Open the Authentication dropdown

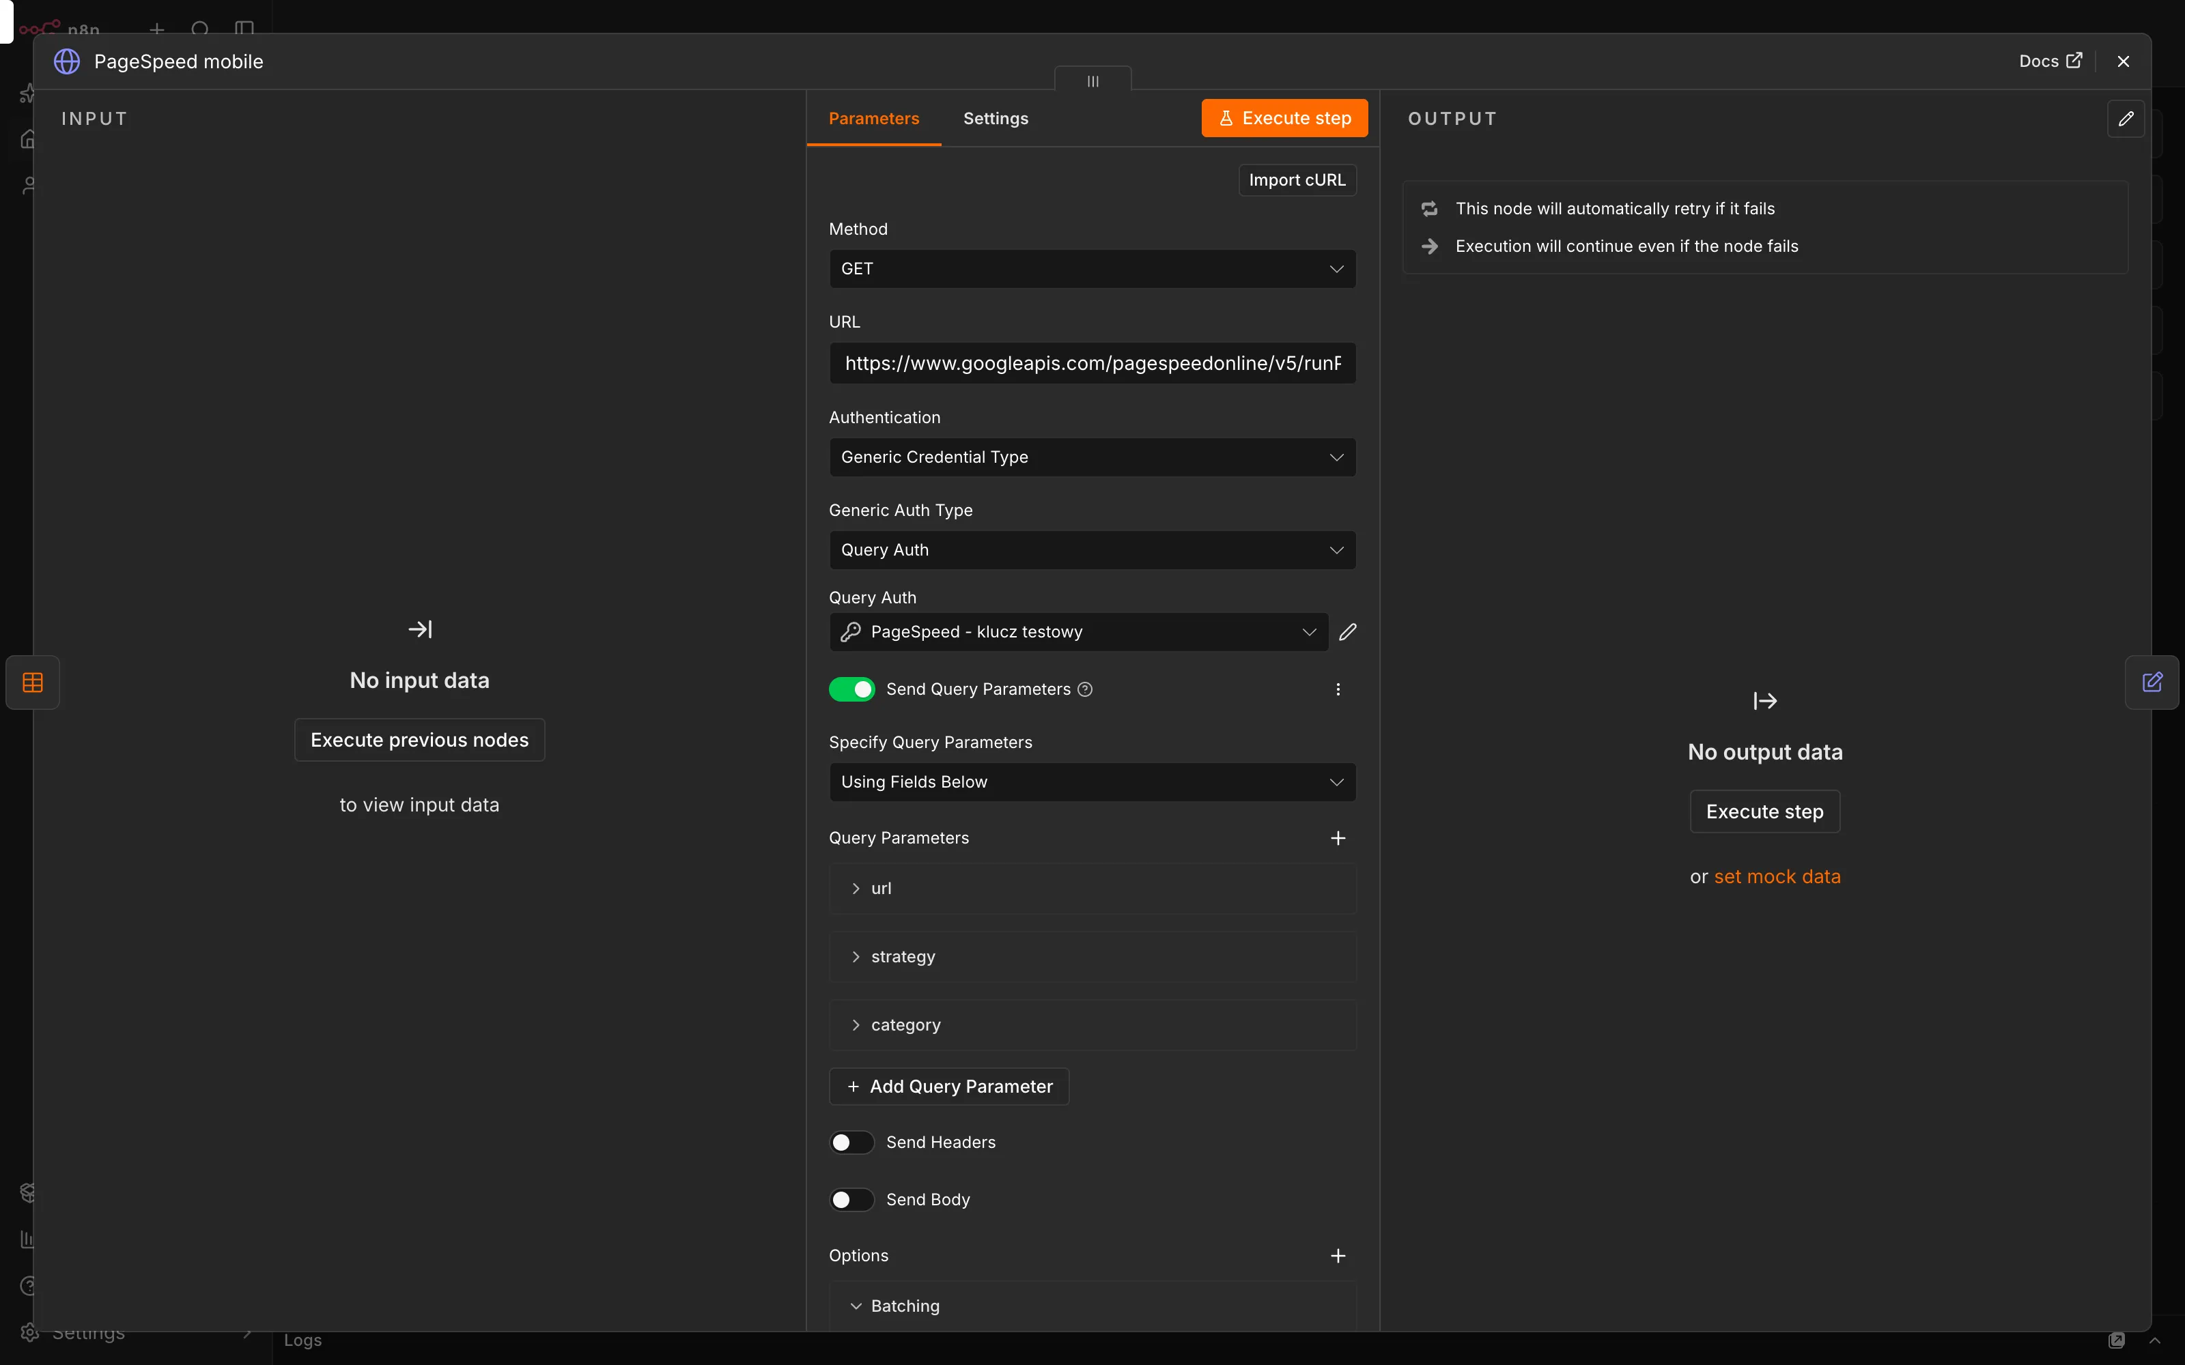pos(1092,458)
